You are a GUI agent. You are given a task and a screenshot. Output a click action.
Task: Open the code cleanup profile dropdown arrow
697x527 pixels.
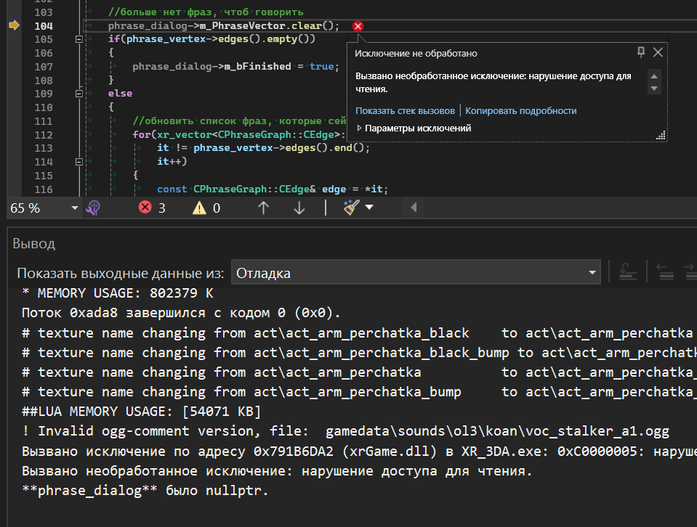point(369,208)
